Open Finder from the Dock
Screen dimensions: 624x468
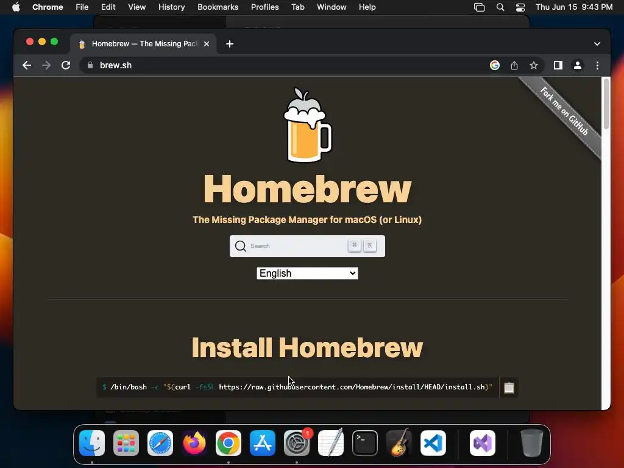tap(92, 443)
